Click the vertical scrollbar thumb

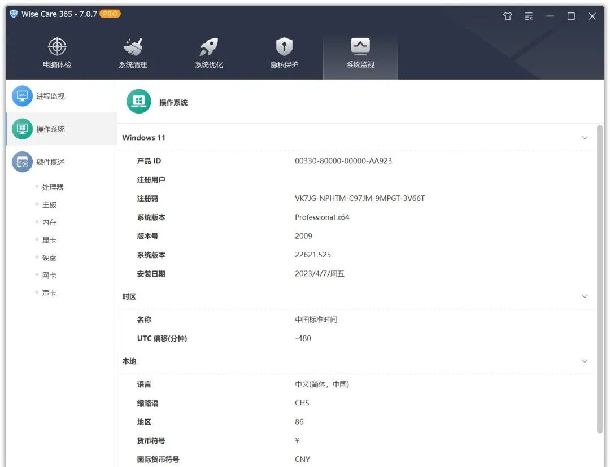click(600, 278)
